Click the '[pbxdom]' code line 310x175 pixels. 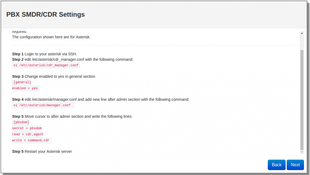[21, 122]
